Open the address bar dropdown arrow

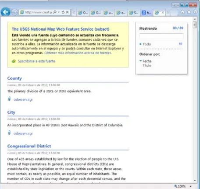pyautogui.click(x=59, y=12)
